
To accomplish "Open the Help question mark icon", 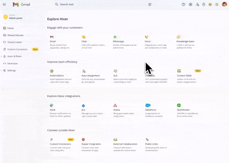I will point(184,5).
